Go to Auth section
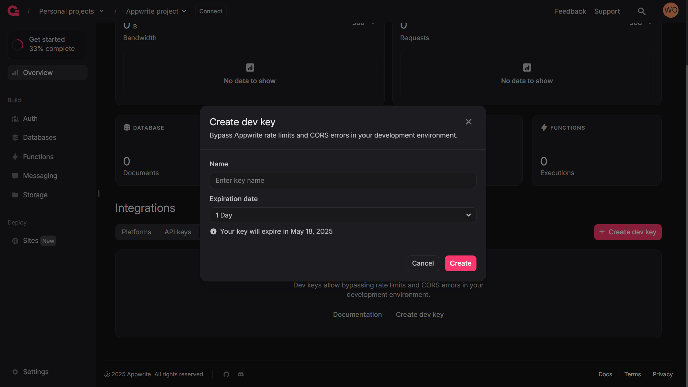688x387 pixels. click(x=47, y=119)
